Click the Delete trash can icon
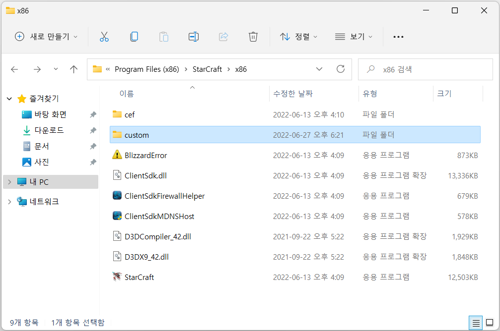 (253, 37)
